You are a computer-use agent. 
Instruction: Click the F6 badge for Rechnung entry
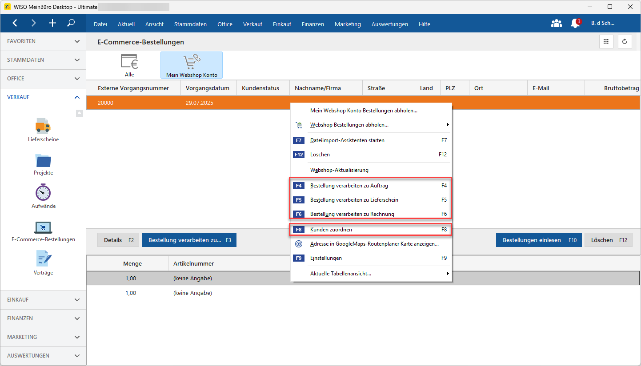tap(299, 214)
